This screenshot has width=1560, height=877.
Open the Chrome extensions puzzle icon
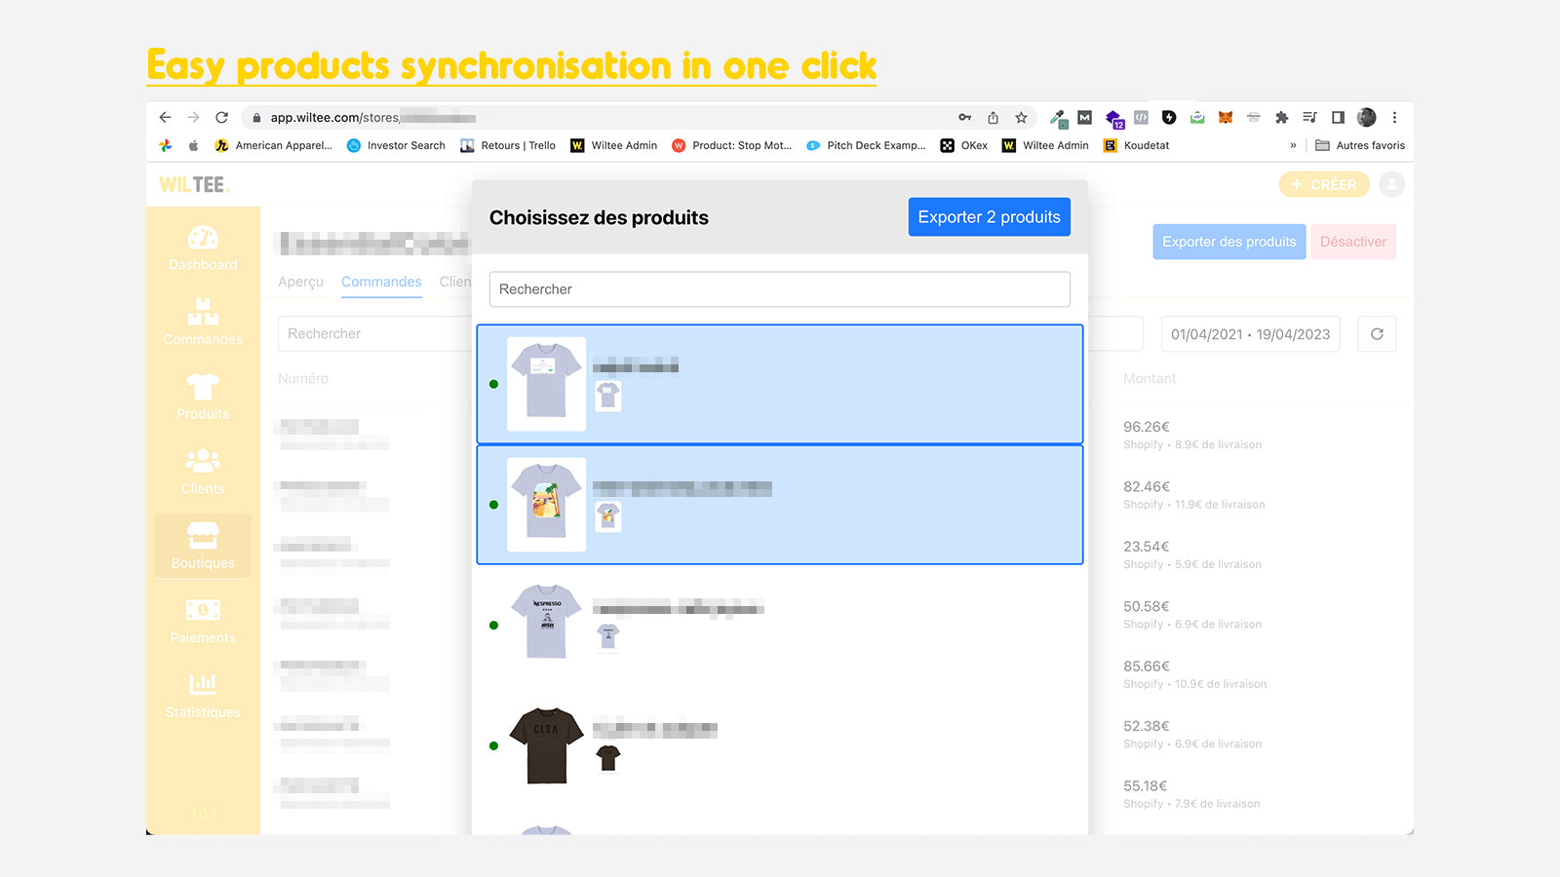[x=1281, y=118]
